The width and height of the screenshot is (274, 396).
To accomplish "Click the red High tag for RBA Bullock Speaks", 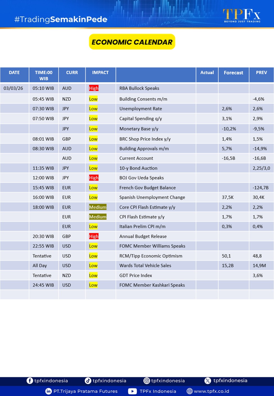I will pyautogui.click(x=94, y=88).
